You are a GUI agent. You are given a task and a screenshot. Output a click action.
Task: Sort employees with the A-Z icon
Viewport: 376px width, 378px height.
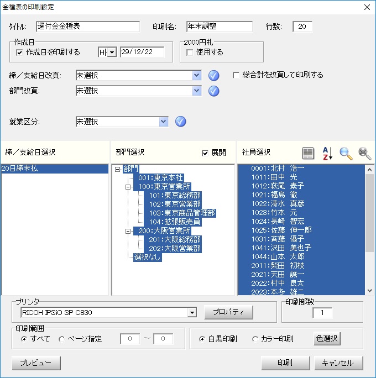click(x=327, y=153)
